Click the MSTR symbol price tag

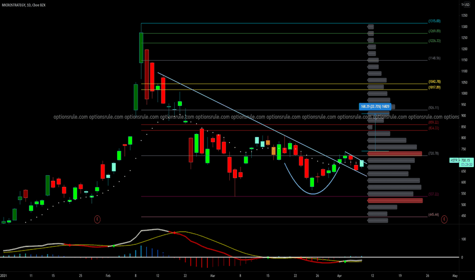tap(454, 160)
